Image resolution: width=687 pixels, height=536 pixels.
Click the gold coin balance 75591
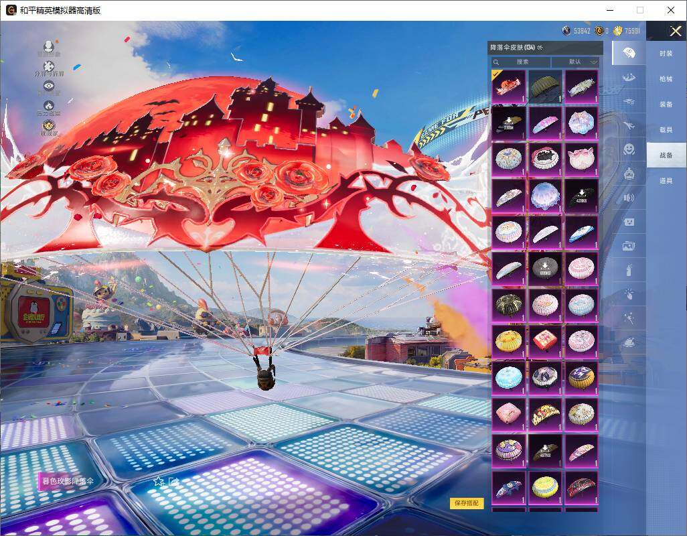pos(627,31)
